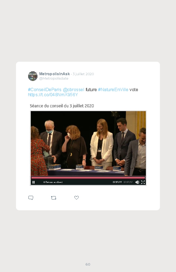The image size is (176, 272).
Task: Click the total duration 02:03:52 display
Action: click(x=128, y=182)
